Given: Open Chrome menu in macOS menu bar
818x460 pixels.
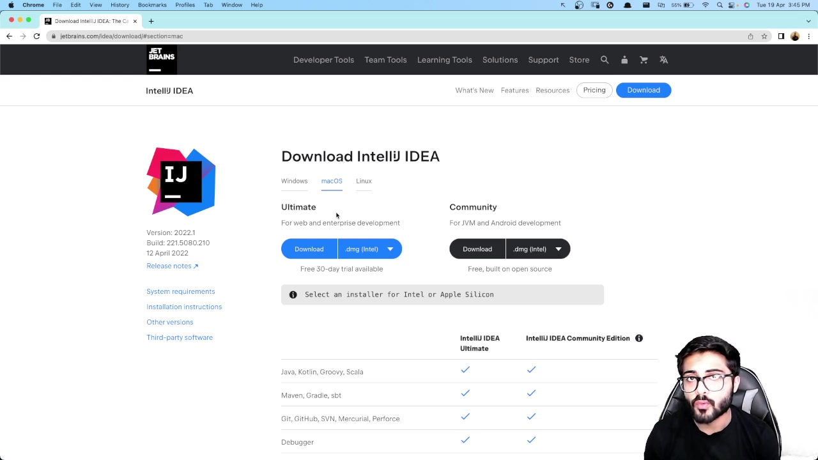Looking at the screenshot, I should [33, 5].
